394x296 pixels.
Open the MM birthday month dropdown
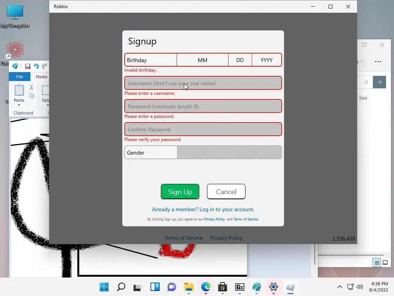(202, 60)
